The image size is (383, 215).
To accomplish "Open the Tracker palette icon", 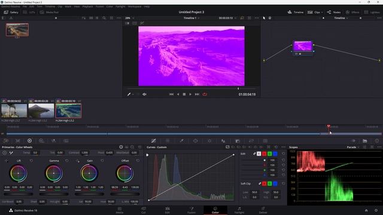I will [209, 141].
